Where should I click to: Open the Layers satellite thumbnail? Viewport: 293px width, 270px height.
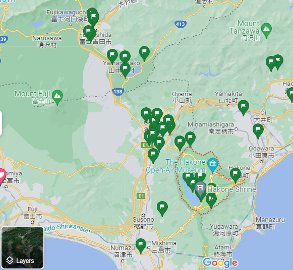[x=22, y=247]
